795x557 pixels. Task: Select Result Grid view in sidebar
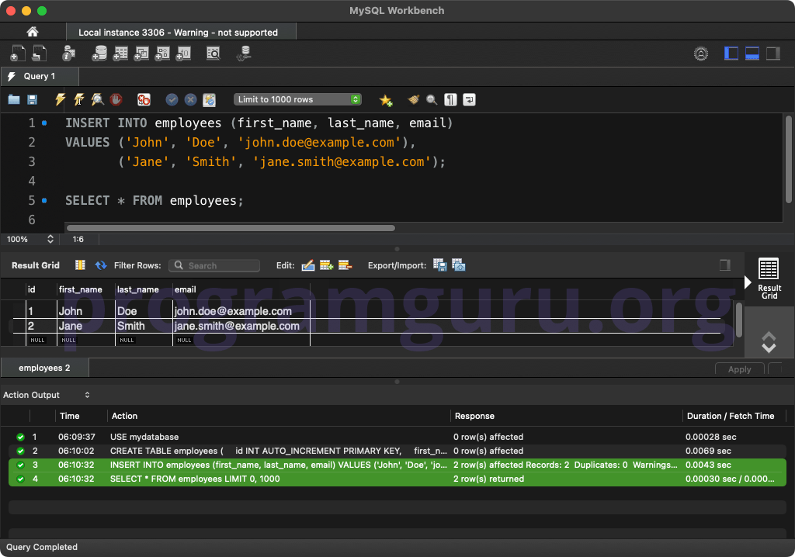pyautogui.click(x=769, y=278)
